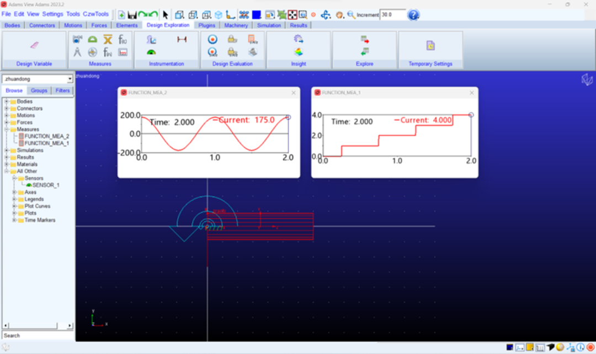Screen dimensions: 596x354
Task: Click the half-circle angle measure icon
Action: click(x=92, y=39)
